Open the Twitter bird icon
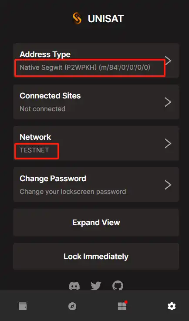The image size is (189, 321). pyautogui.click(x=96, y=286)
